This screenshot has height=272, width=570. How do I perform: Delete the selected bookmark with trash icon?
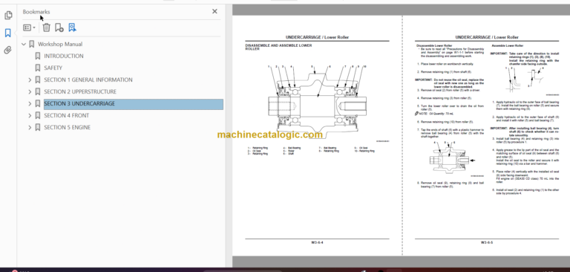pos(46,27)
